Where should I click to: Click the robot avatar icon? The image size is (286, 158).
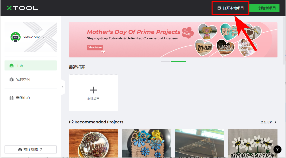pos(16,37)
